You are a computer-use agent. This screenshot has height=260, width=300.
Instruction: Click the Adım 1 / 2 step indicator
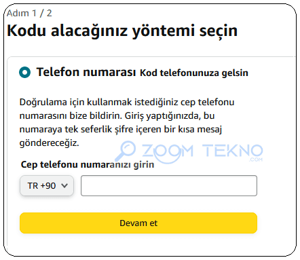[29, 13]
